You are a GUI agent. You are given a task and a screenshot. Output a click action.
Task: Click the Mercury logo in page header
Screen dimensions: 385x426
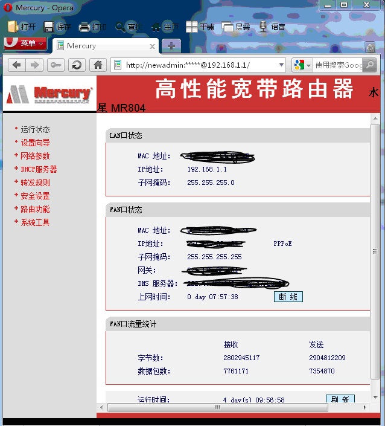click(49, 94)
